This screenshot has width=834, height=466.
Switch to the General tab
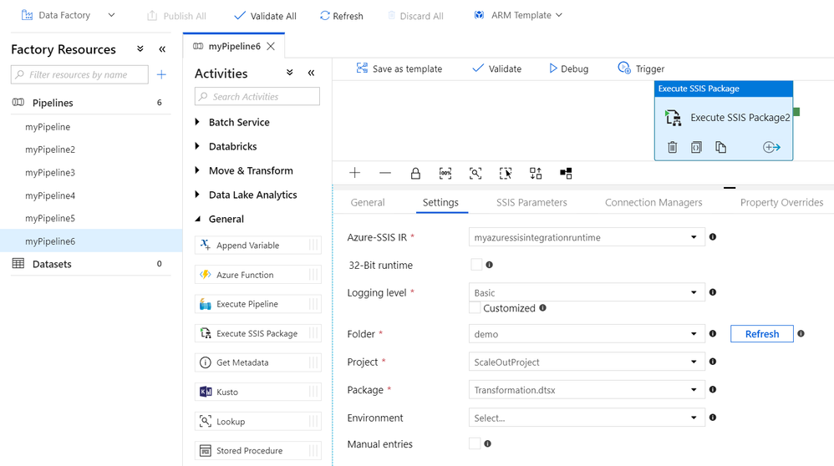coord(368,202)
